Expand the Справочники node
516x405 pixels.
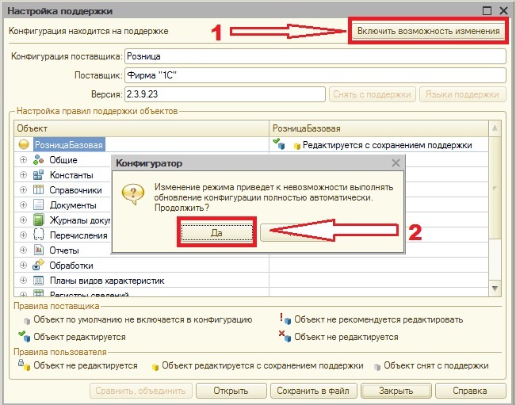coord(23,190)
